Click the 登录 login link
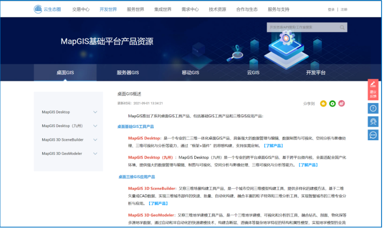Image resolution: width=383 pixels, height=229 pixels. pos(331,9)
